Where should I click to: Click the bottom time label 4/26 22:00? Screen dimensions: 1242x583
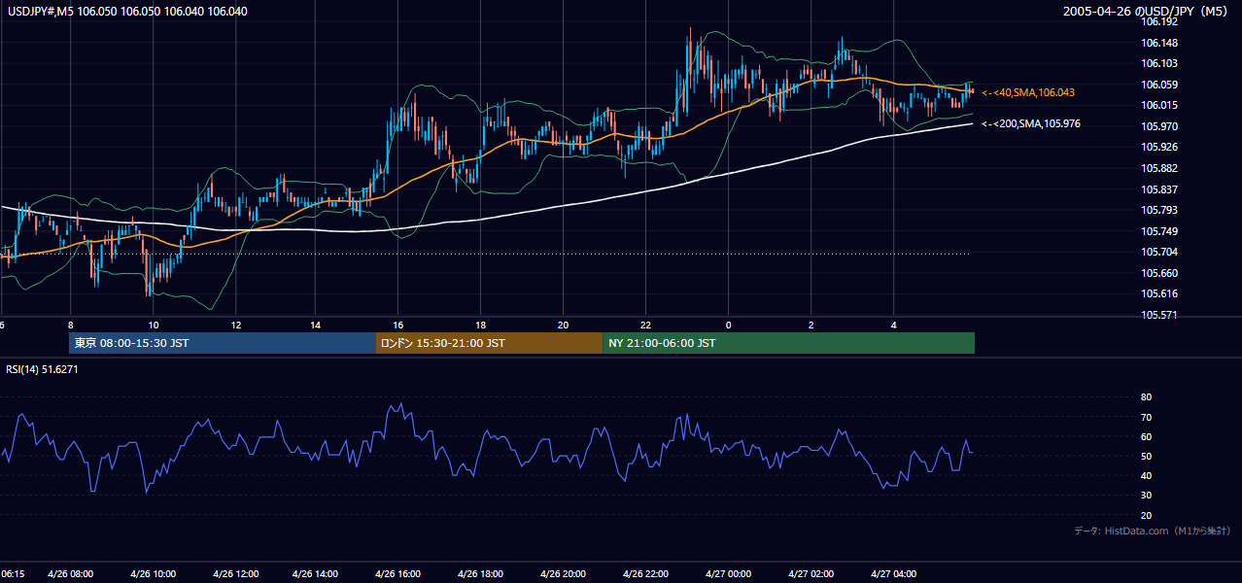(644, 574)
